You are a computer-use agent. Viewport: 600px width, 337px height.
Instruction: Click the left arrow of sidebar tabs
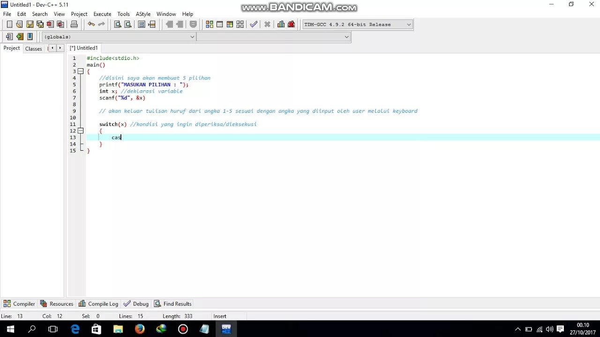coord(52,48)
